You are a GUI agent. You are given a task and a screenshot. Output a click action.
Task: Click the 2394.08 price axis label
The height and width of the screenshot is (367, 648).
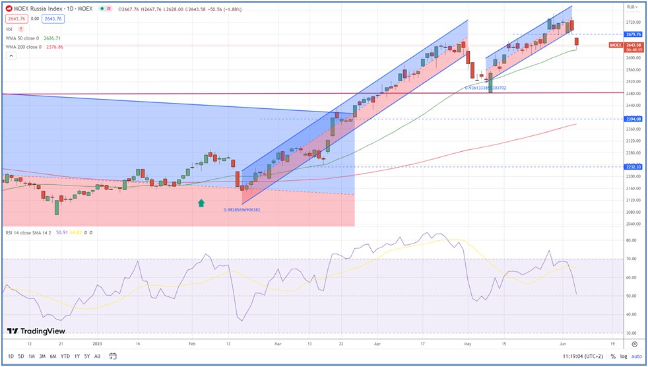[634, 119]
